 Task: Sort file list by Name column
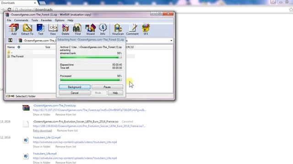tap(11, 47)
